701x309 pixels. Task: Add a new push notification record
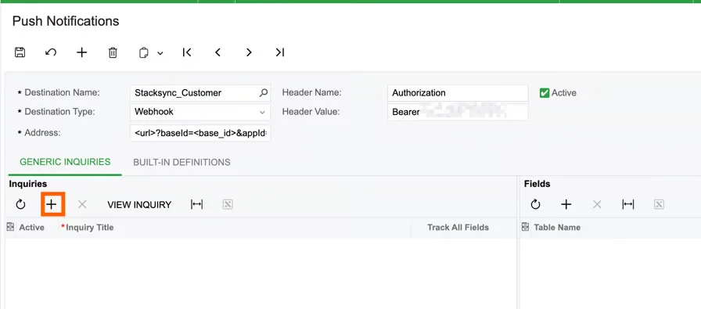[x=81, y=52]
